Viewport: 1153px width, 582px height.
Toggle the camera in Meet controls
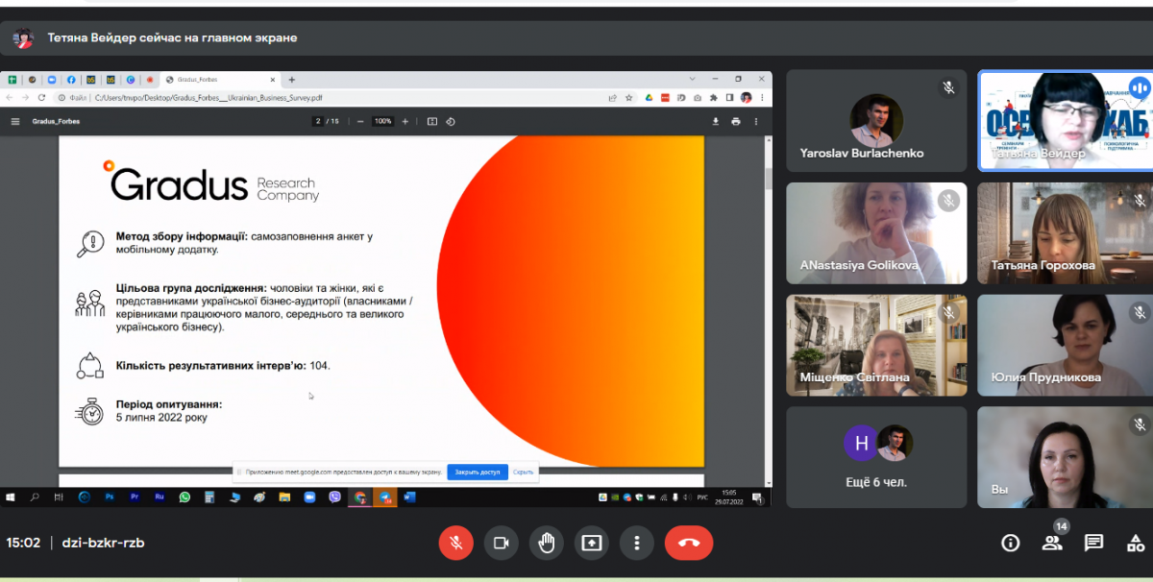[501, 543]
